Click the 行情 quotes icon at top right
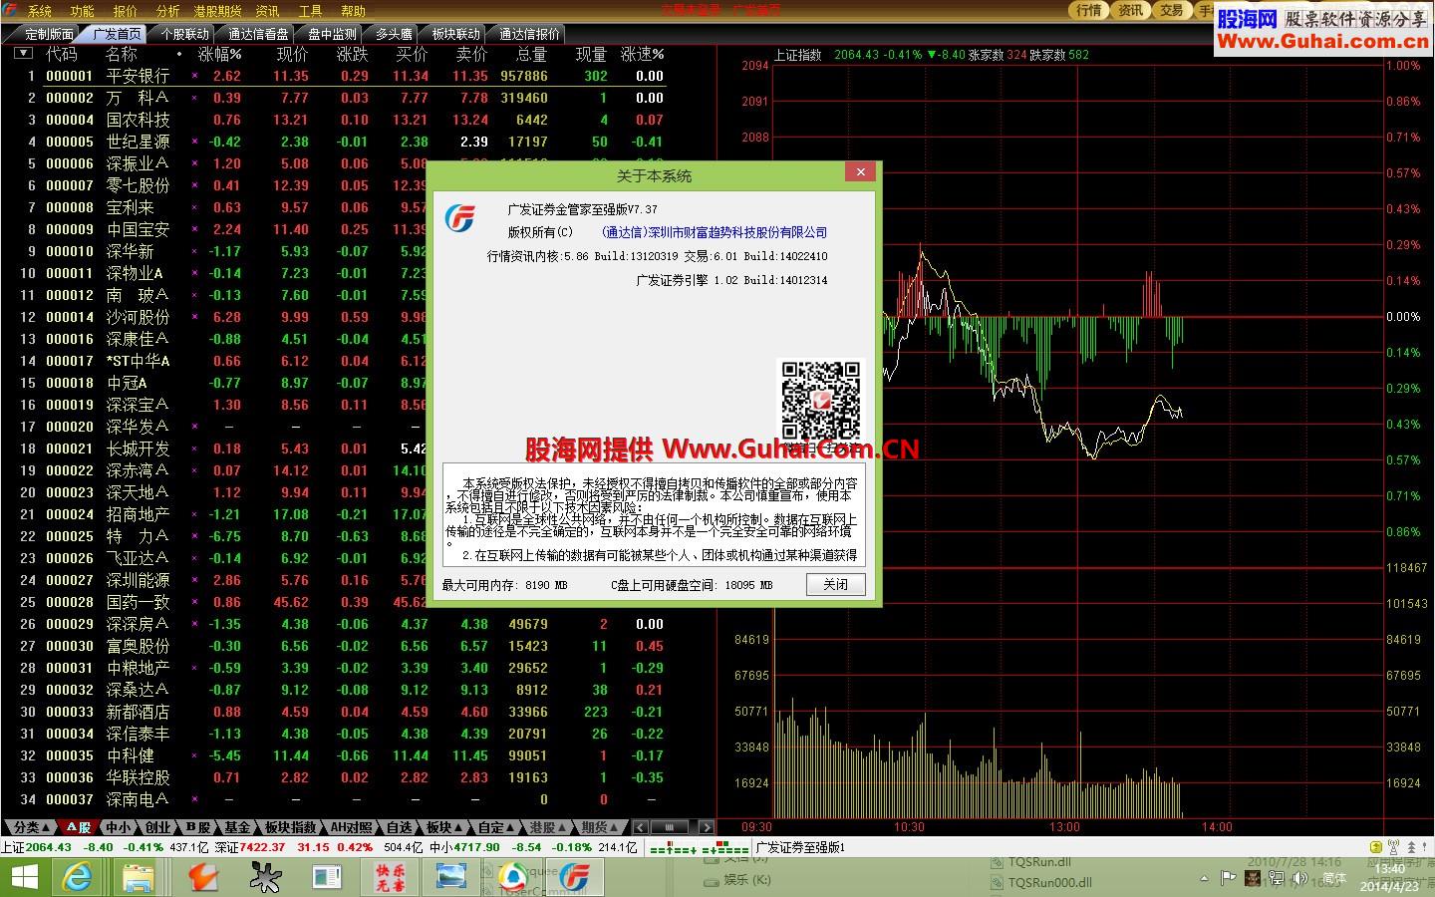 pos(1087,11)
